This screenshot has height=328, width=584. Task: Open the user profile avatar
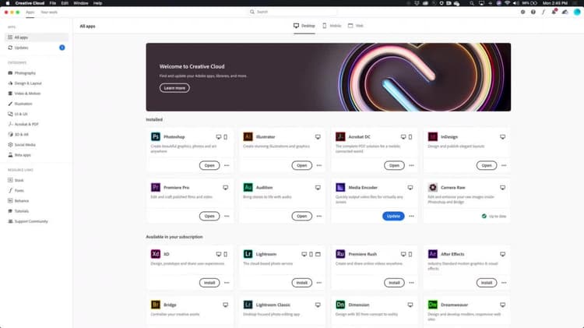tap(577, 12)
